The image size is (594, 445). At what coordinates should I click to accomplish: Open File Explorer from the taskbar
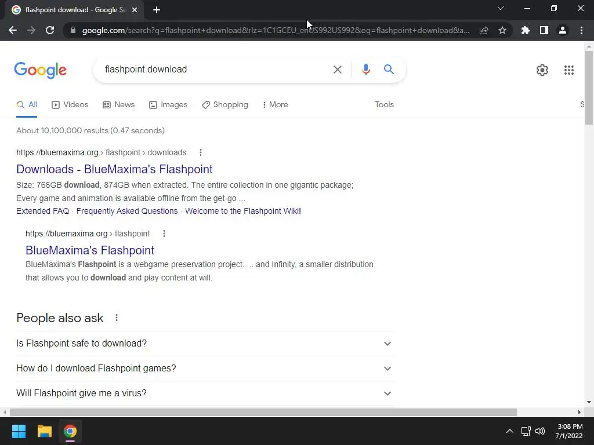[44, 431]
